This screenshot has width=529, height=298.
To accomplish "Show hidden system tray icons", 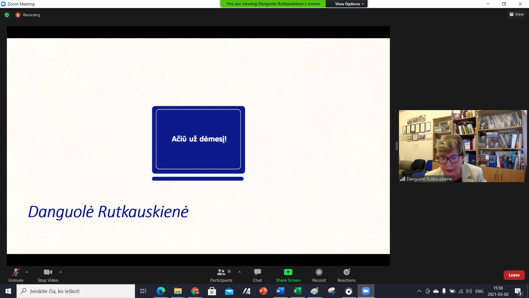I will click(419, 291).
